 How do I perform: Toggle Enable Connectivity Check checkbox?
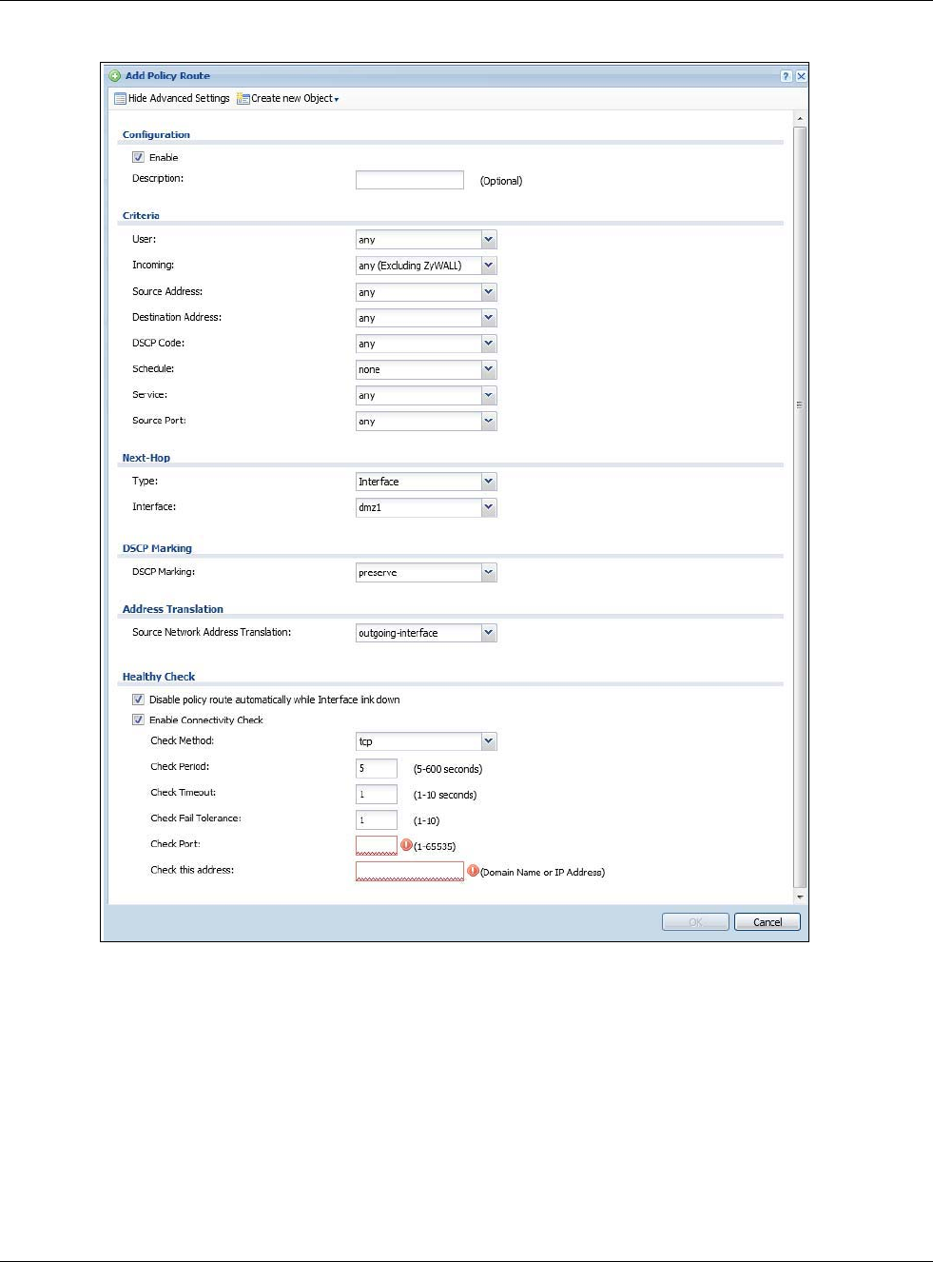coord(138,720)
